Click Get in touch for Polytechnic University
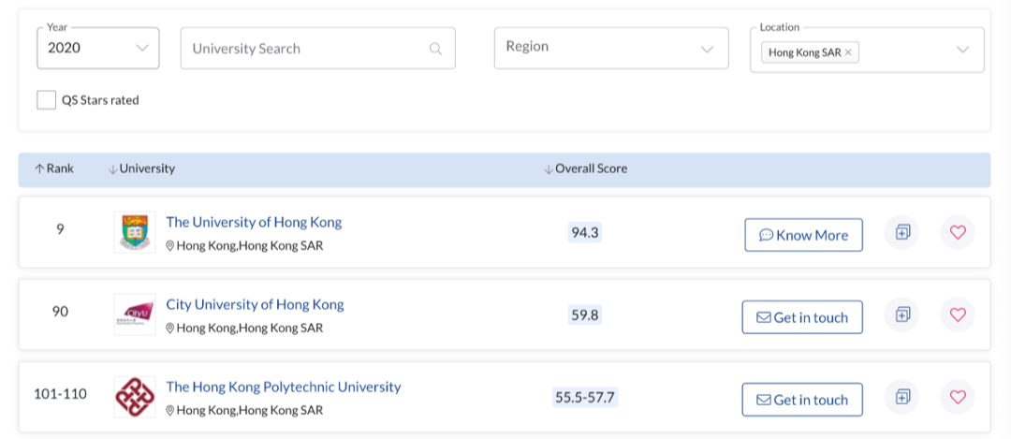The height and width of the screenshot is (439, 1011). coord(802,400)
